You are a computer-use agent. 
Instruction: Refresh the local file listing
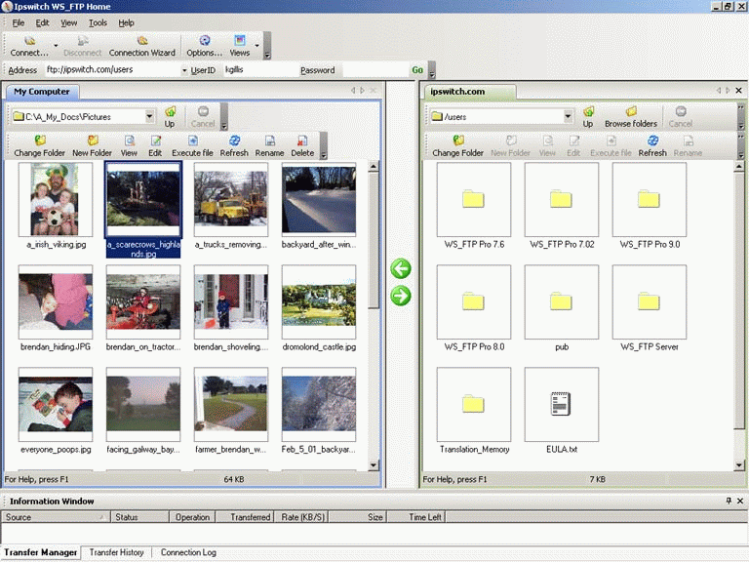(234, 146)
